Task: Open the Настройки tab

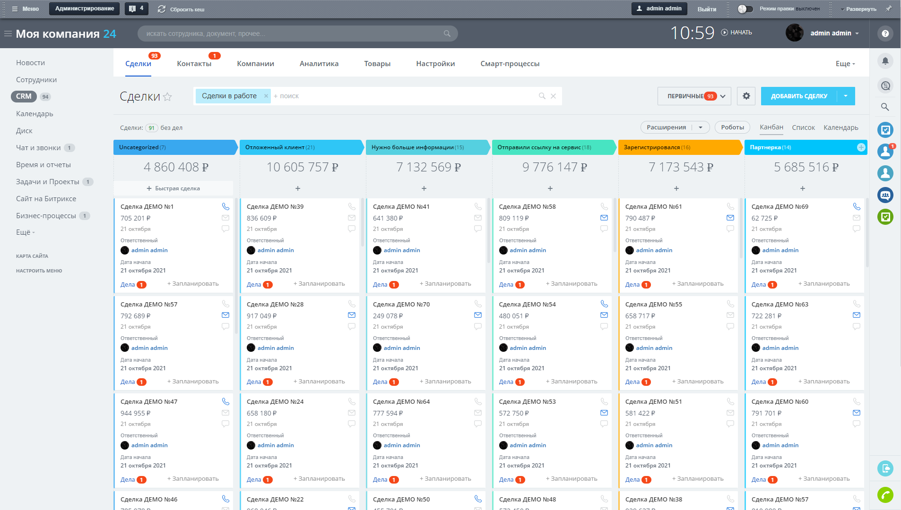Action: [435, 64]
